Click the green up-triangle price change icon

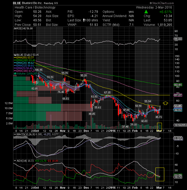[146, 12]
